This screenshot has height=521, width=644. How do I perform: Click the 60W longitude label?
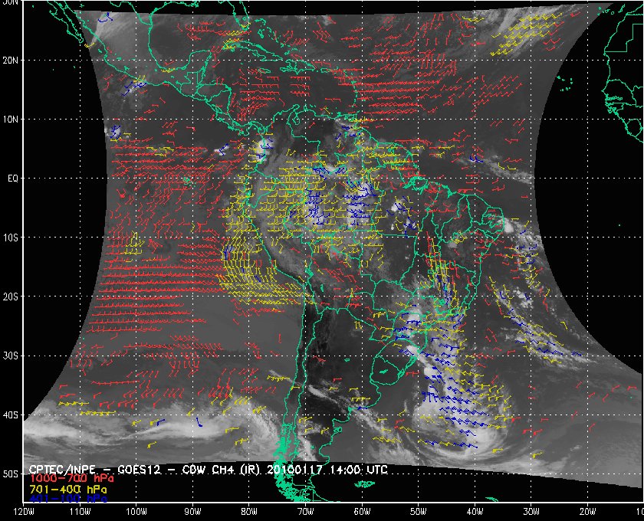tap(362, 512)
